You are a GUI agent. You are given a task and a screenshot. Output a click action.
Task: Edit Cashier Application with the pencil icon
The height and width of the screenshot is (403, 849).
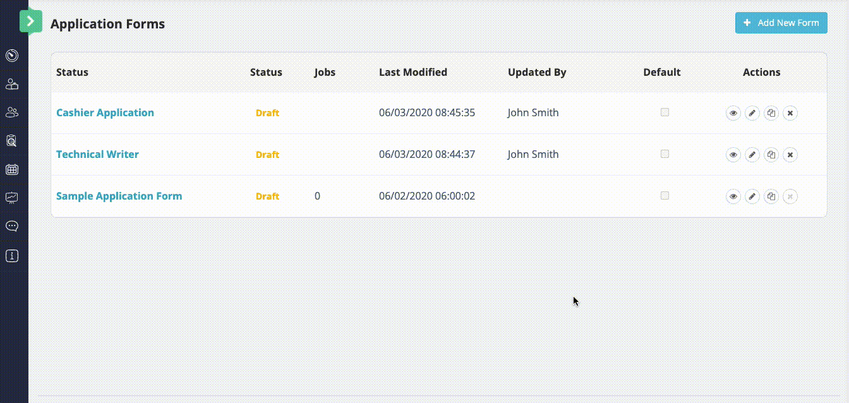tap(752, 113)
